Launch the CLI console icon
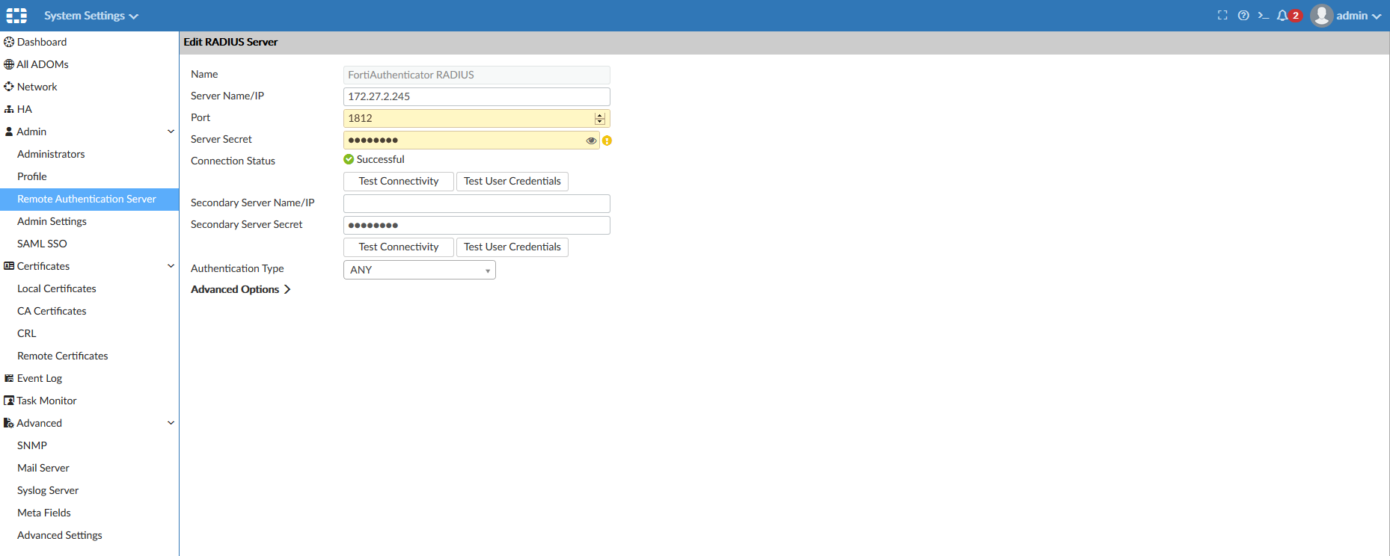1390x556 pixels. click(1264, 15)
